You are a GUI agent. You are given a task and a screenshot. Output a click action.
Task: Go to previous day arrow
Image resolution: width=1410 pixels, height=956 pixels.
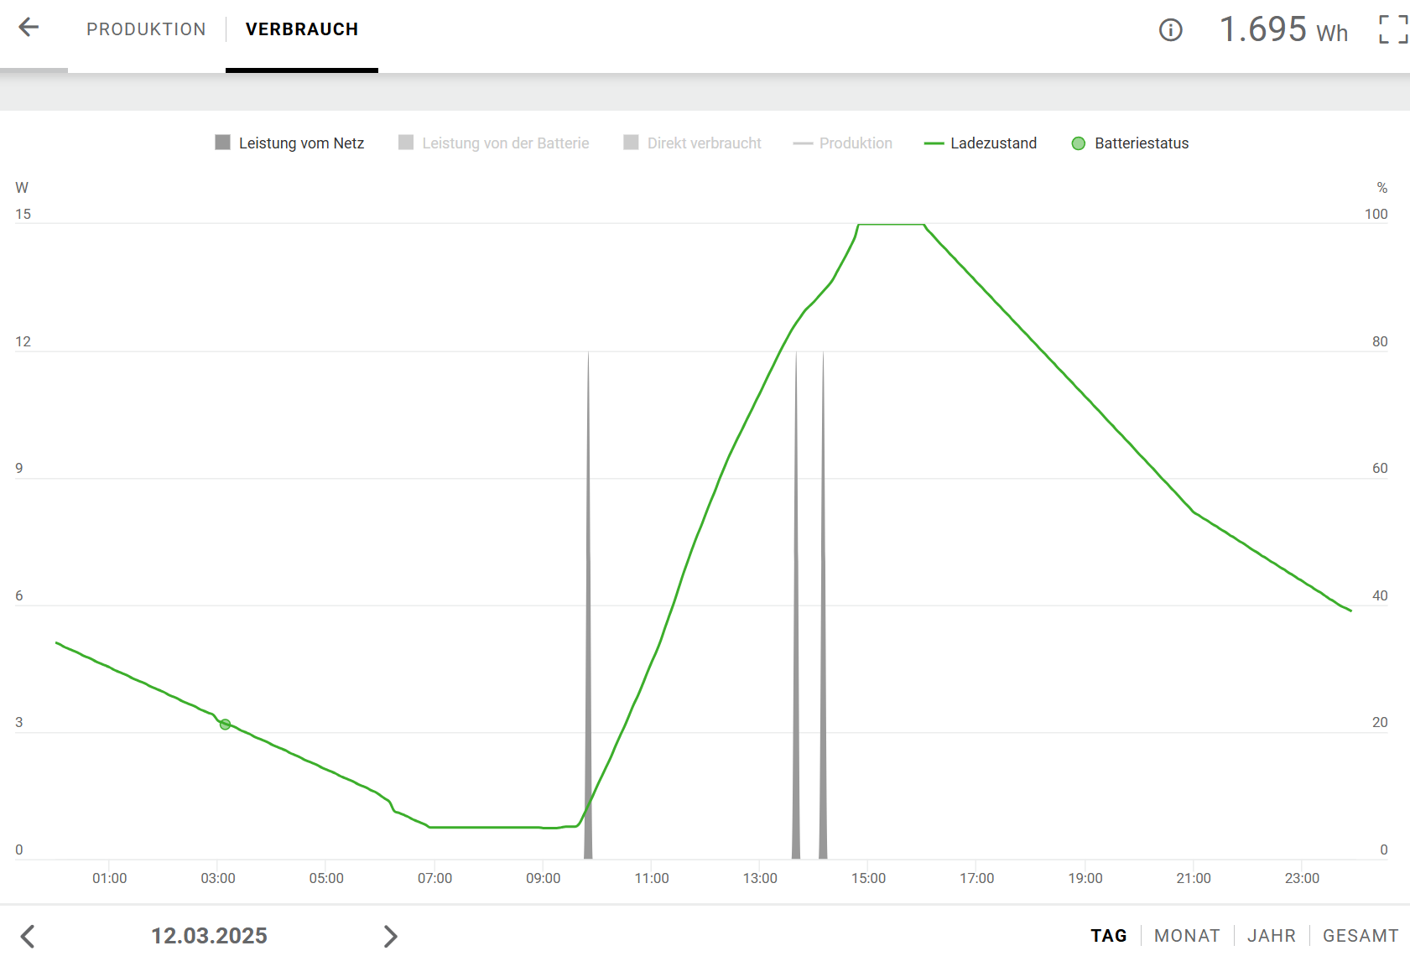(28, 936)
